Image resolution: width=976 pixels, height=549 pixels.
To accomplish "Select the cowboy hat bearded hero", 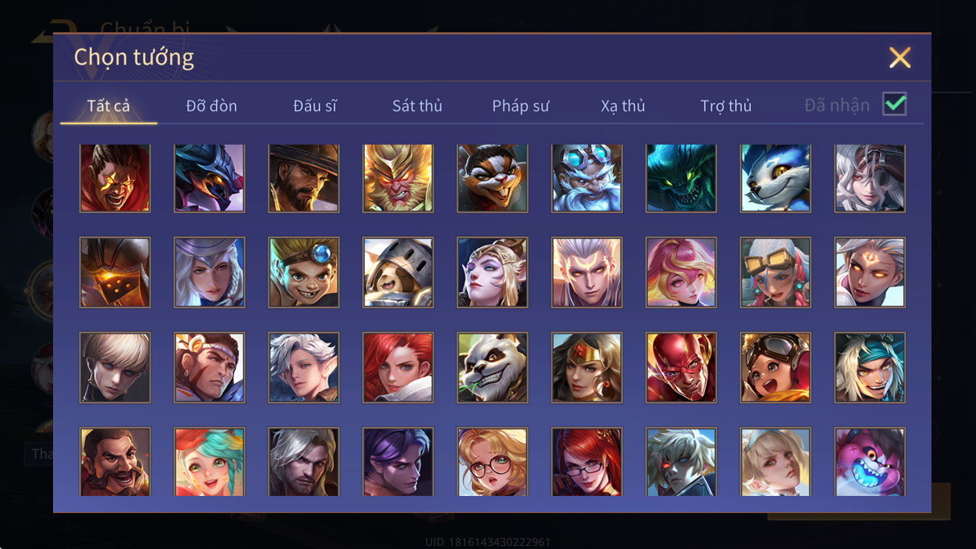I will pyautogui.click(x=304, y=178).
